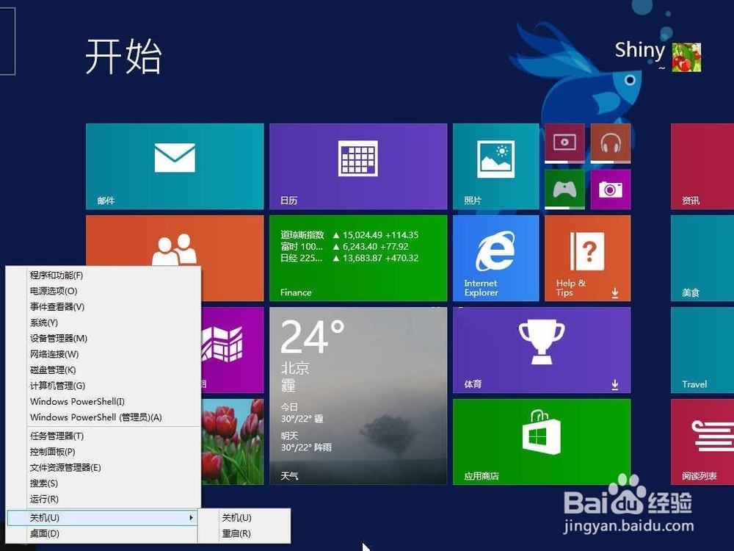Click the Shiny user account picture
The height and width of the screenshot is (551, 734).
[686, 57]
